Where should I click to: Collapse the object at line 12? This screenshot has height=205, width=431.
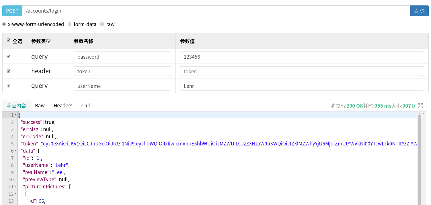(x=15, y=194)
